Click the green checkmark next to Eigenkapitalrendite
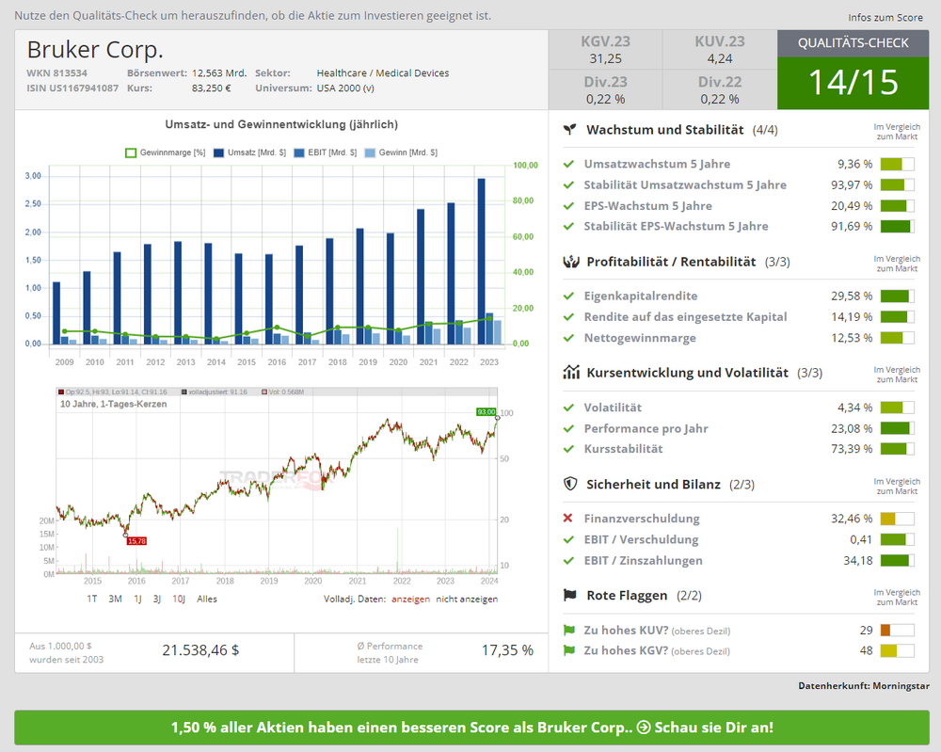 click(568, 296)
